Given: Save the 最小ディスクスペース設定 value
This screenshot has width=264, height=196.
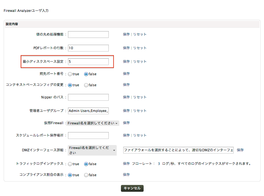Looking at the screenshot, I should click(126, 62).
